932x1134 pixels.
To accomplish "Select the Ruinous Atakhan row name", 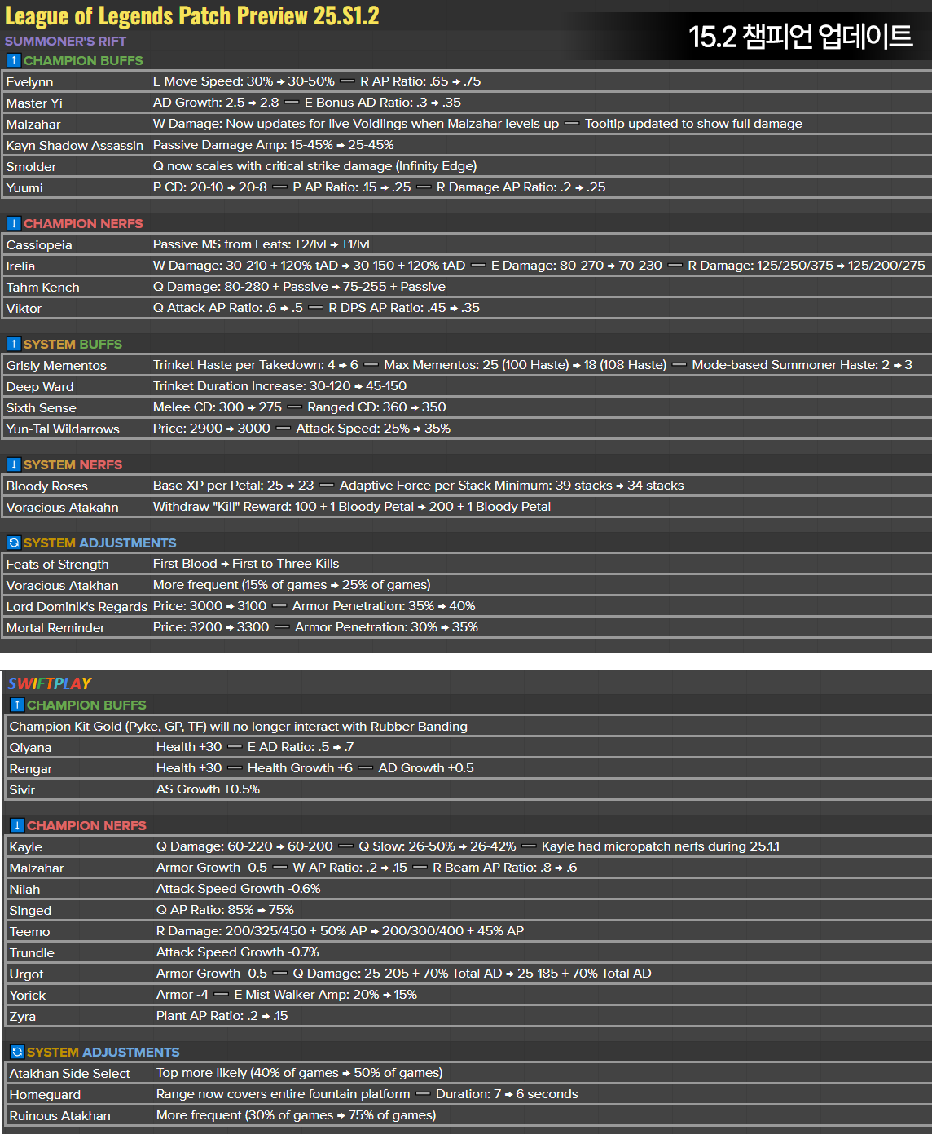I will 59,1116.
